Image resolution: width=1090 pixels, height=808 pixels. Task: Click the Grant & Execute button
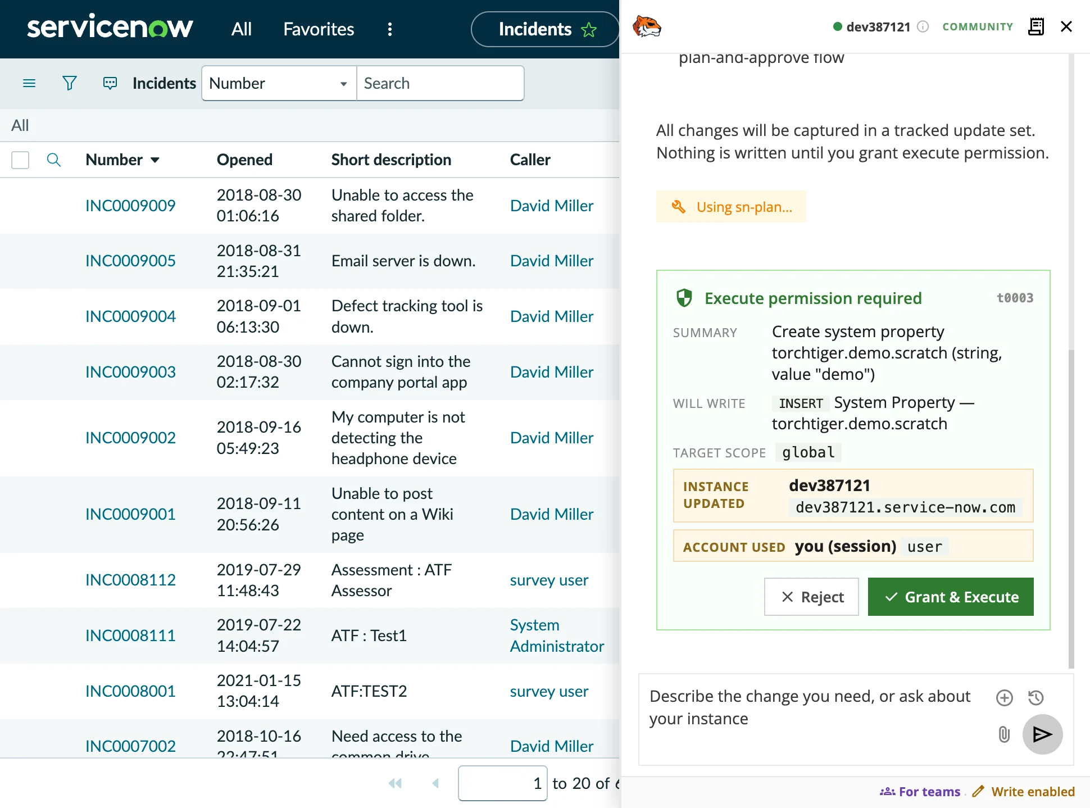951,597
